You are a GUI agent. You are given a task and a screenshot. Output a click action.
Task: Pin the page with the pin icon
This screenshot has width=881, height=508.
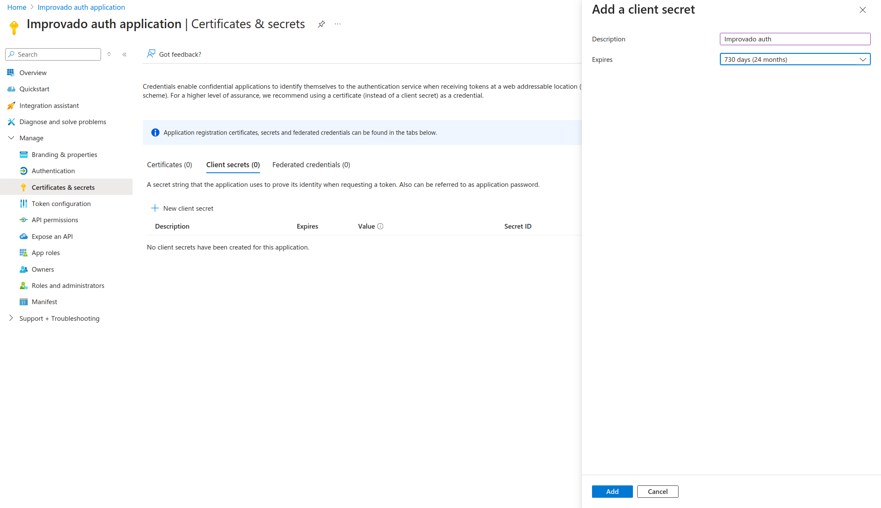pyautogui.click(x=321, y=24)
